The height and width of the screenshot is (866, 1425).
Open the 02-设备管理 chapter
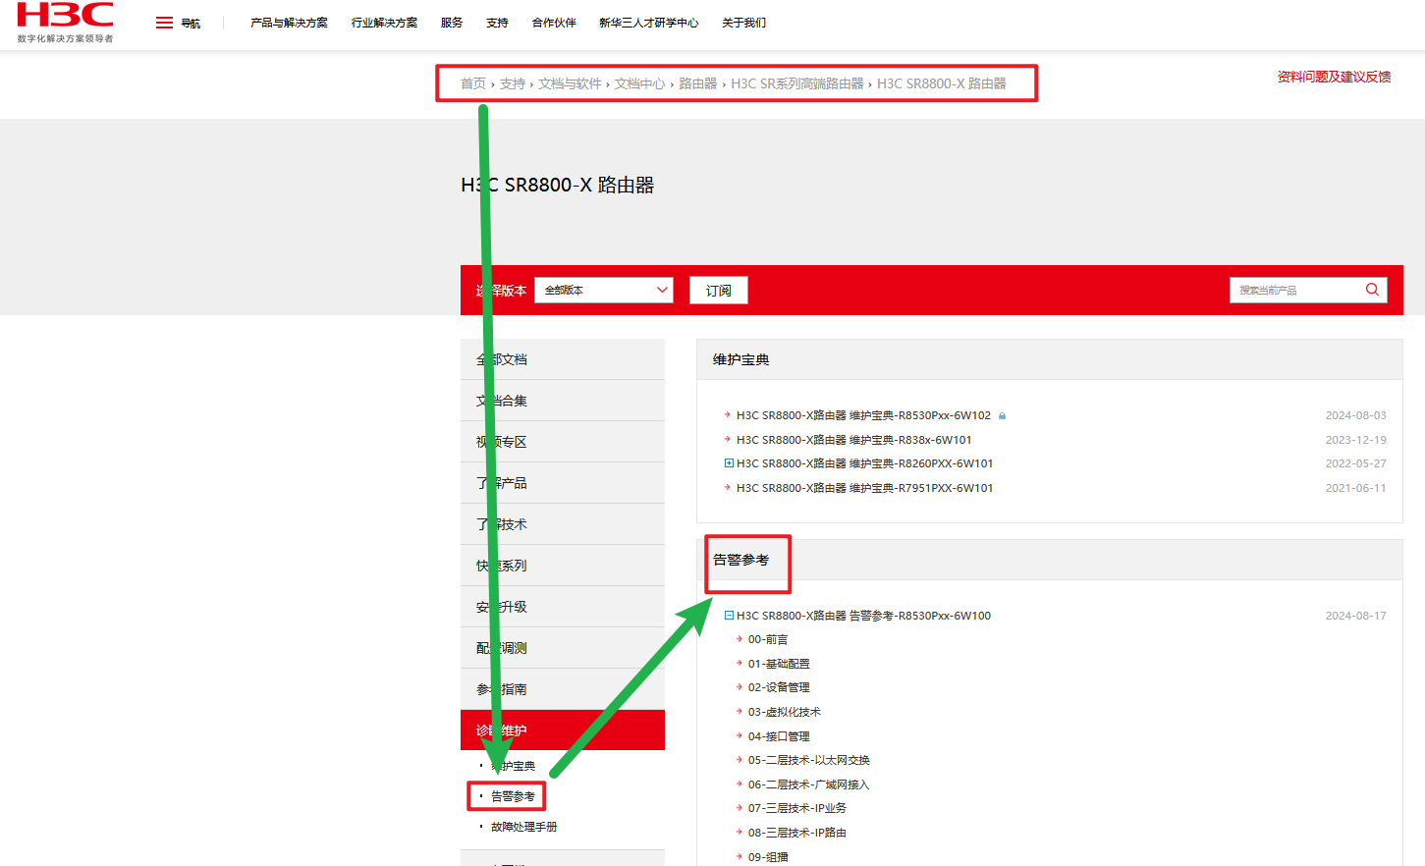(779, 687)
